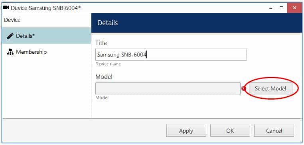The width and height of the screenshot is (304, 145).
Task: Apply the device changes
Action: coord(186,131)
